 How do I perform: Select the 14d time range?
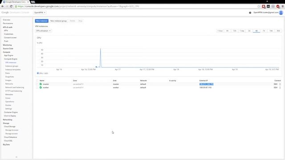271,31
